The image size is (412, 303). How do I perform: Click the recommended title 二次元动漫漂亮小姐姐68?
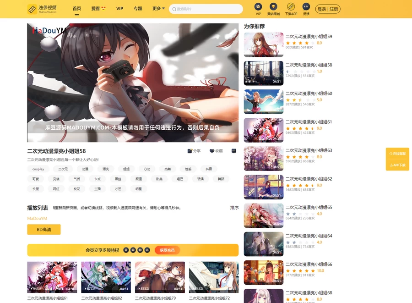click(x=309, y=293)
